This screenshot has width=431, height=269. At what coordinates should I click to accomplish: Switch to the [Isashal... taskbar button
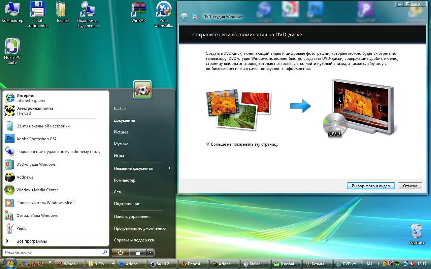coord(287,264)
